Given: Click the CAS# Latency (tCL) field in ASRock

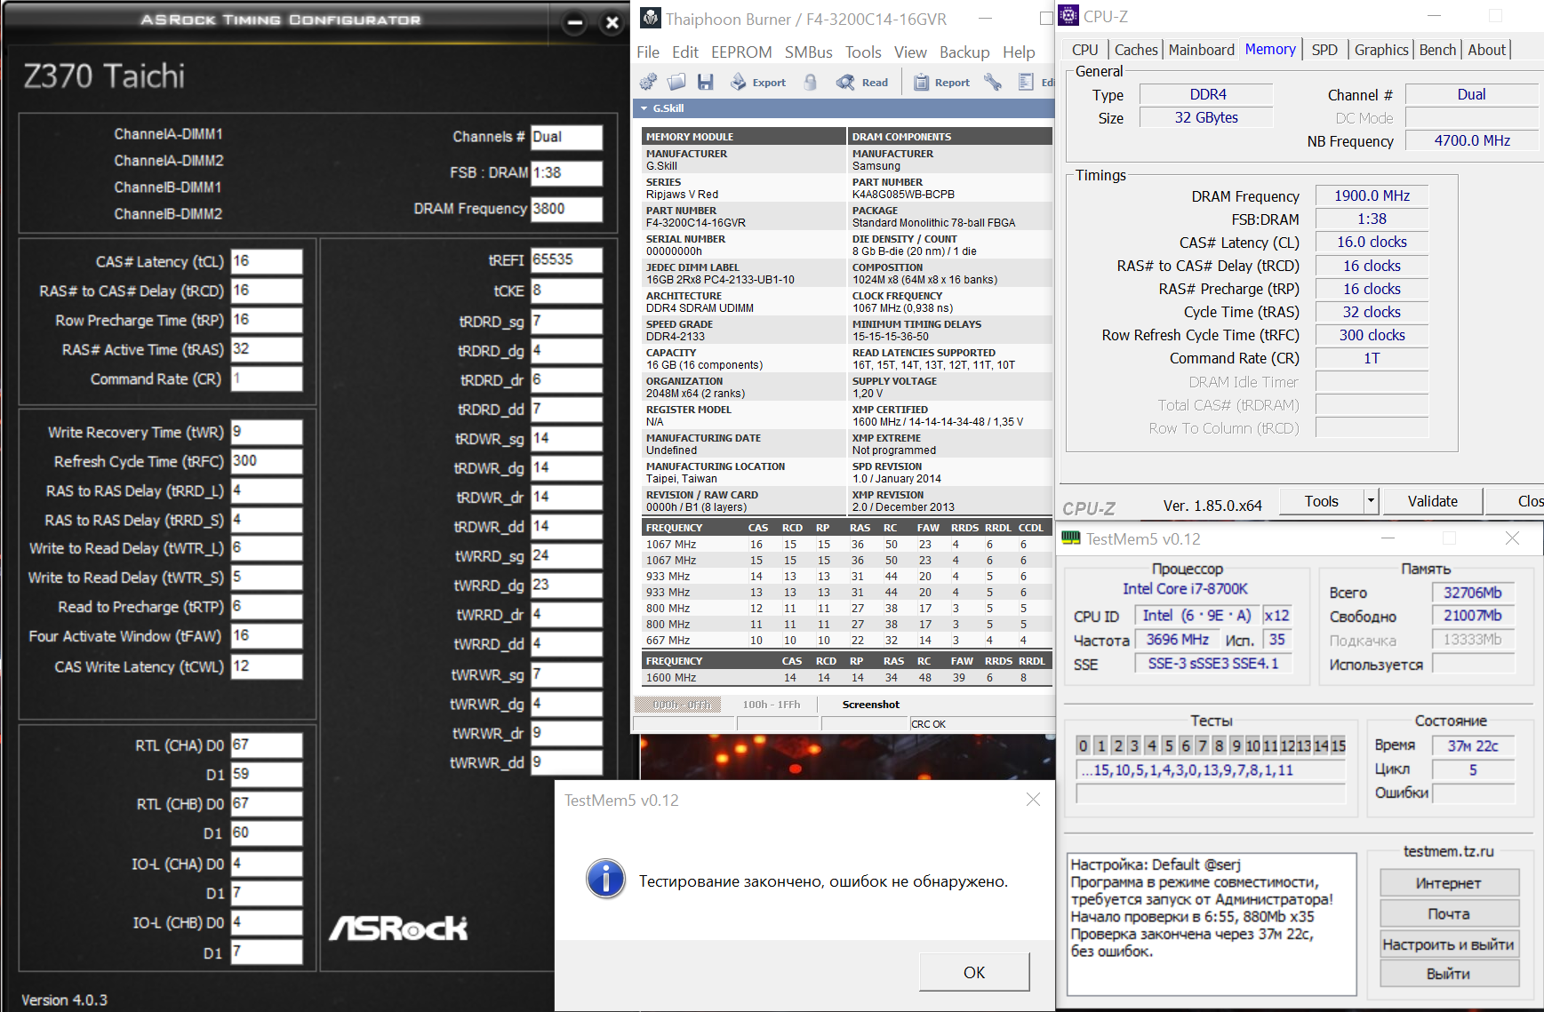Looking at the screenshot, I should tap(267, 261).
